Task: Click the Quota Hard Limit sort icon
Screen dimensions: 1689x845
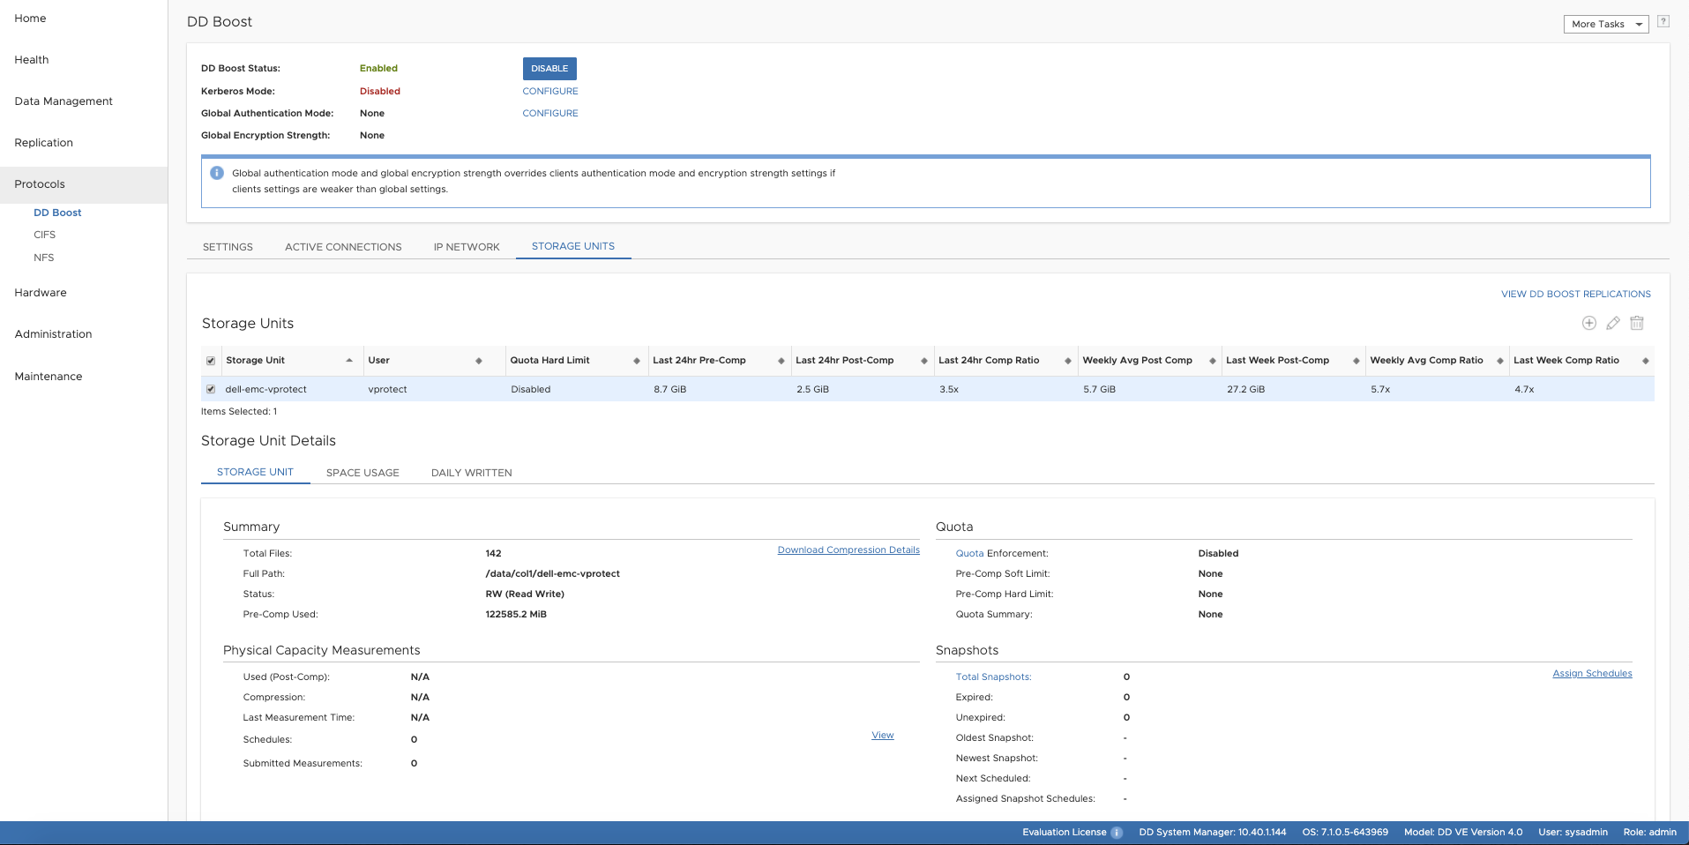Action: pyautogui.click(x=636, y=361)
